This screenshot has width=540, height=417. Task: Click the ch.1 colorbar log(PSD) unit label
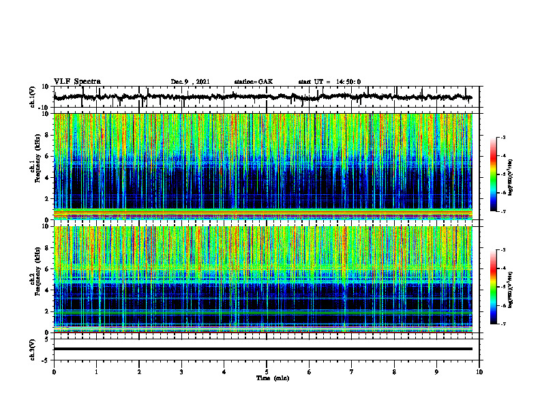511,178
